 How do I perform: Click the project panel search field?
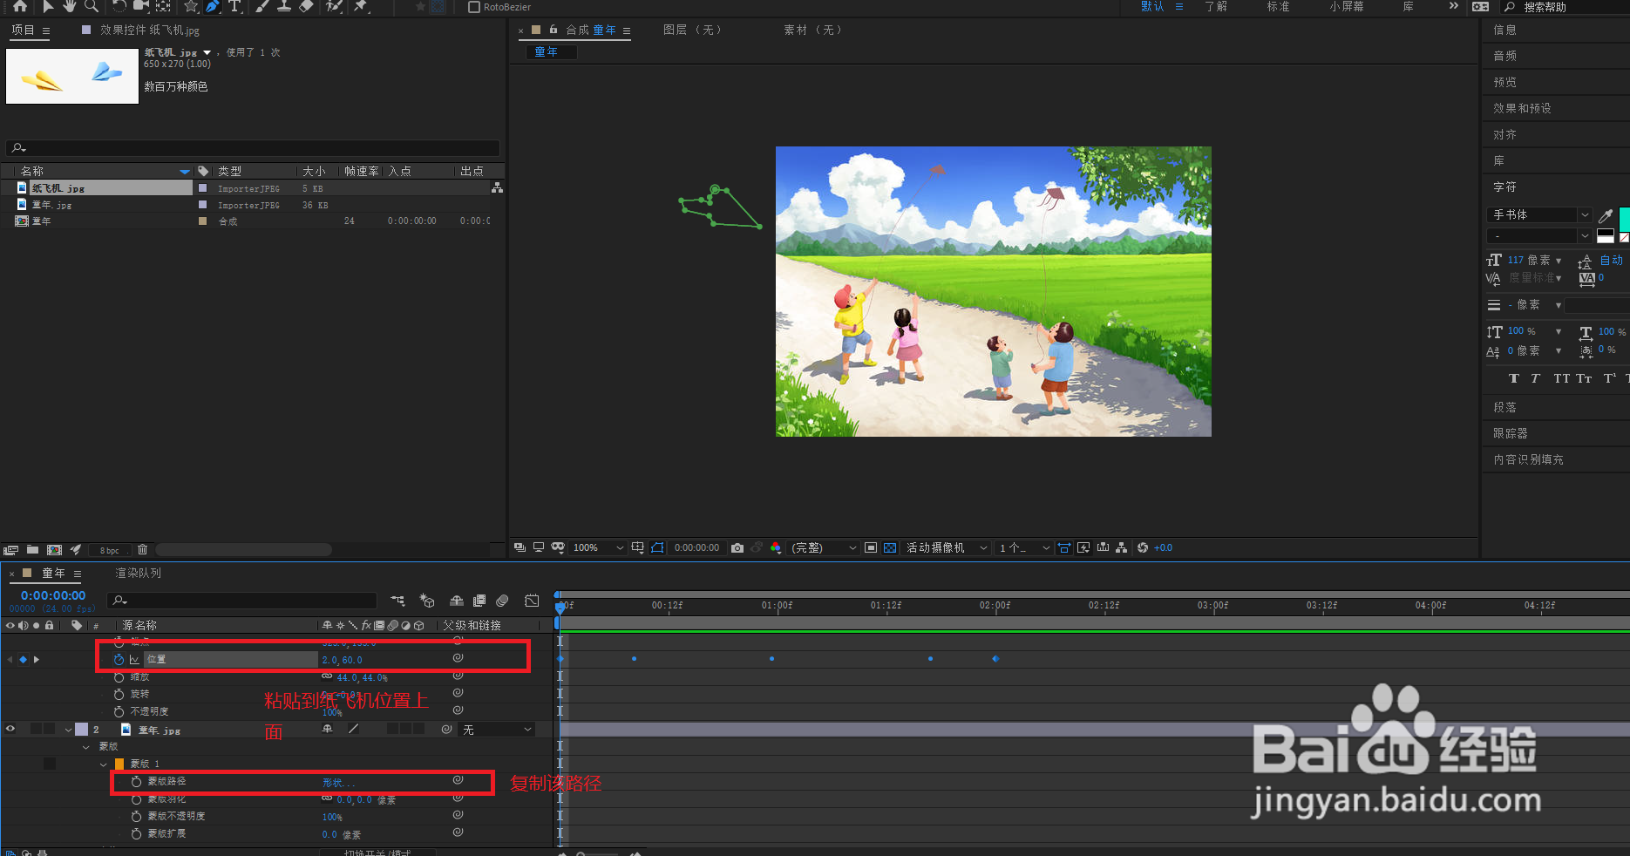tap(254, 147)
